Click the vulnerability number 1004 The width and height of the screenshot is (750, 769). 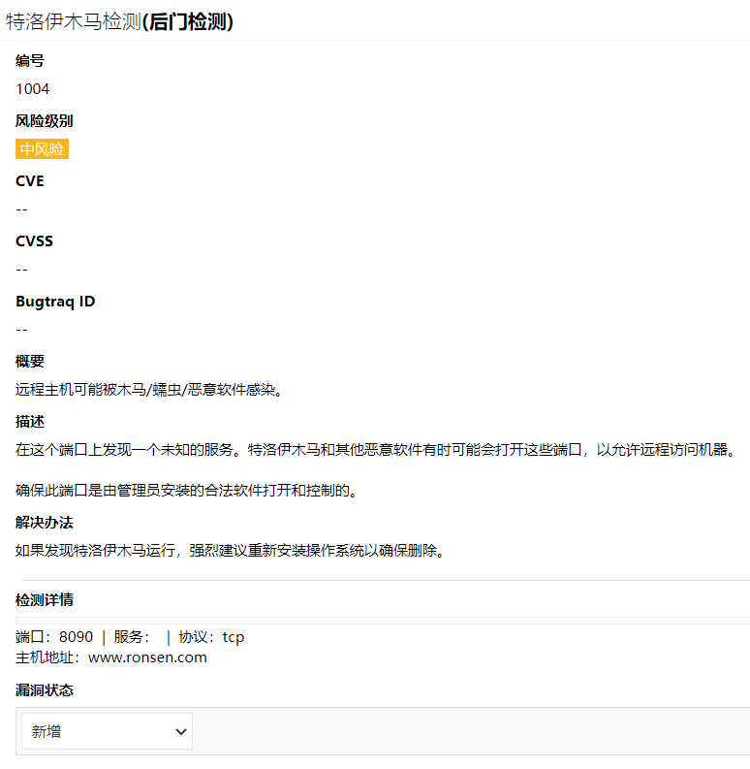coord(32,89)
